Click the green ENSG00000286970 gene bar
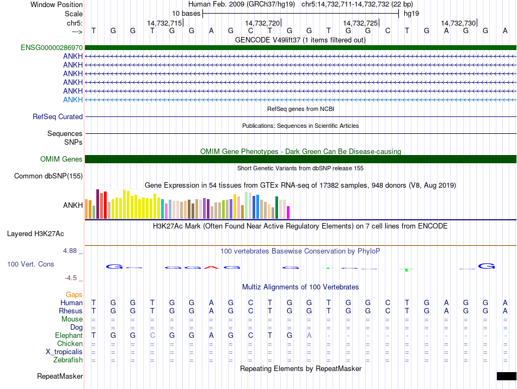The height and width of the screenshot is (389, 517). [300, 48]
